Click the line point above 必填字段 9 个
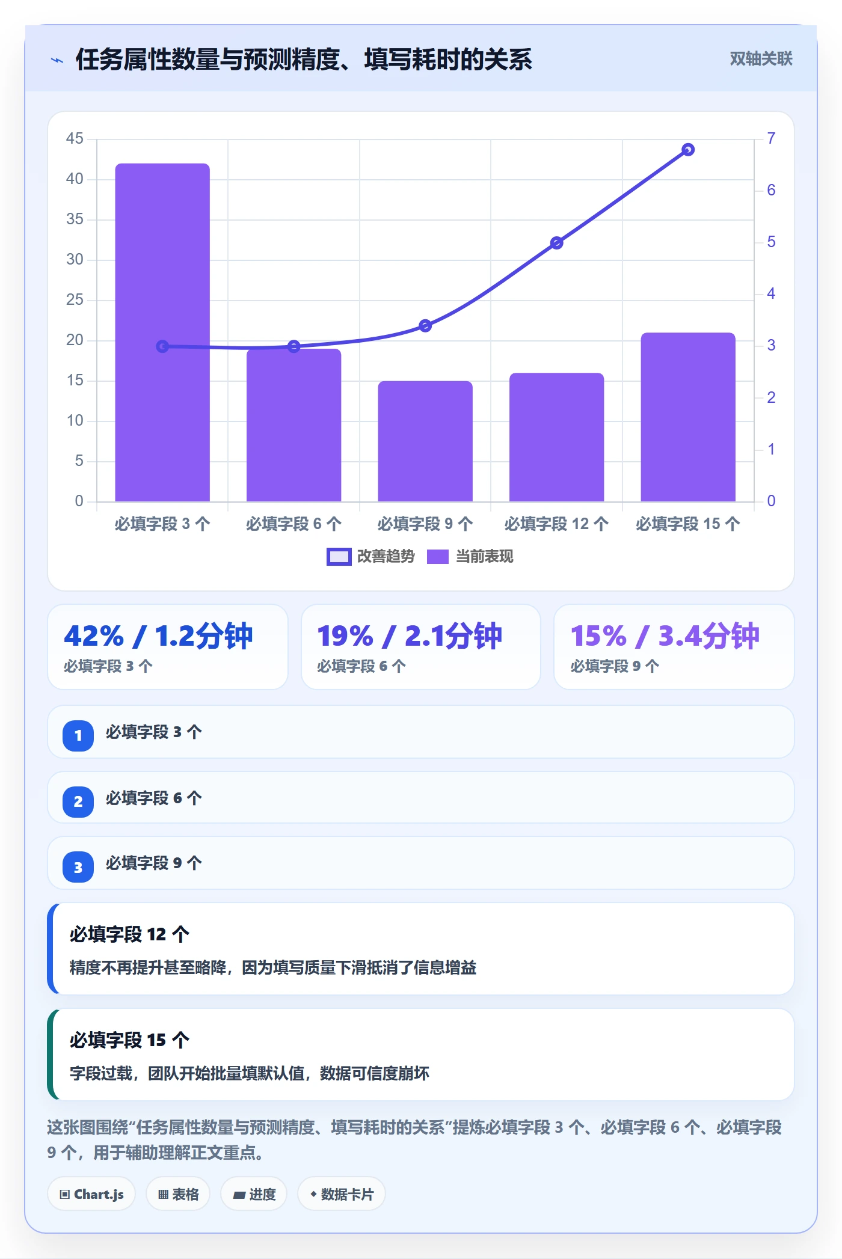This screenshot has width=842, height=1259. coord(425,326)
